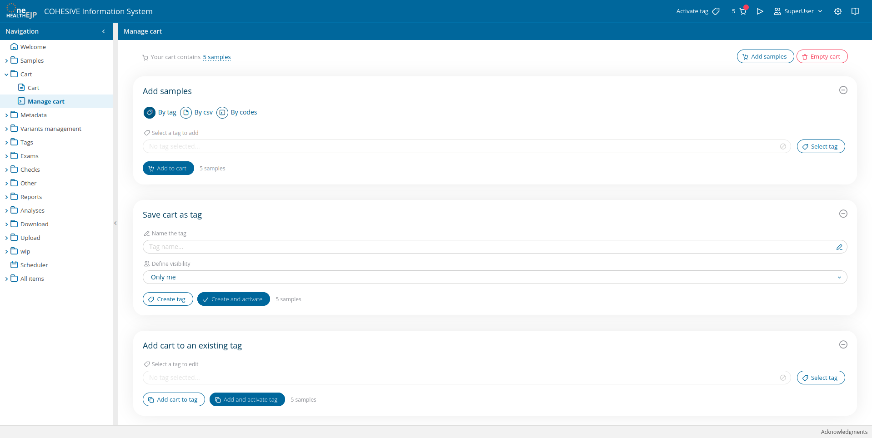Expand the Samples folder in navigation
The width and height of the screenshot is (872, 438).
pos(6,61)
